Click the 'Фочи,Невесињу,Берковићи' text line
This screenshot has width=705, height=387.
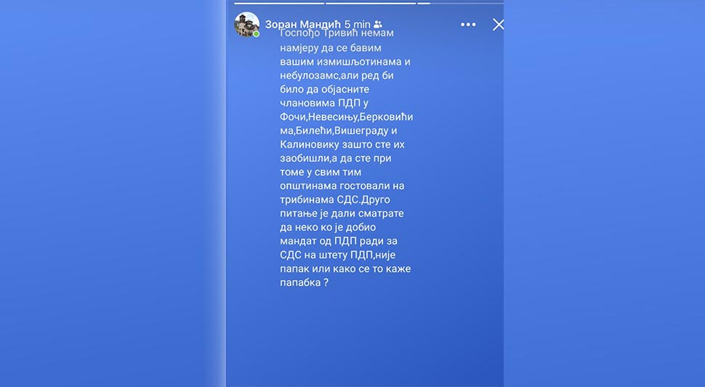(x=346, y=117)
